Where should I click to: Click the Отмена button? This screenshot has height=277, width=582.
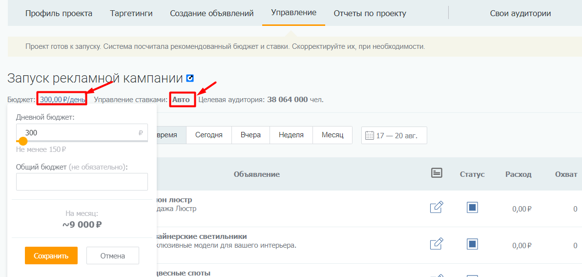tap(113, 256)
